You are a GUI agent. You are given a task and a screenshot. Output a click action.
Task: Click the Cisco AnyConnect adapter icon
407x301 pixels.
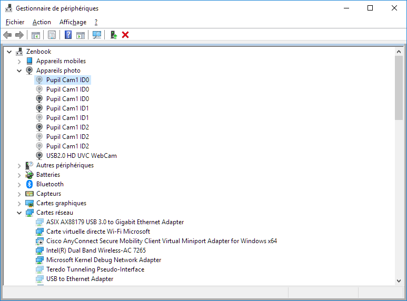point(39,241)
